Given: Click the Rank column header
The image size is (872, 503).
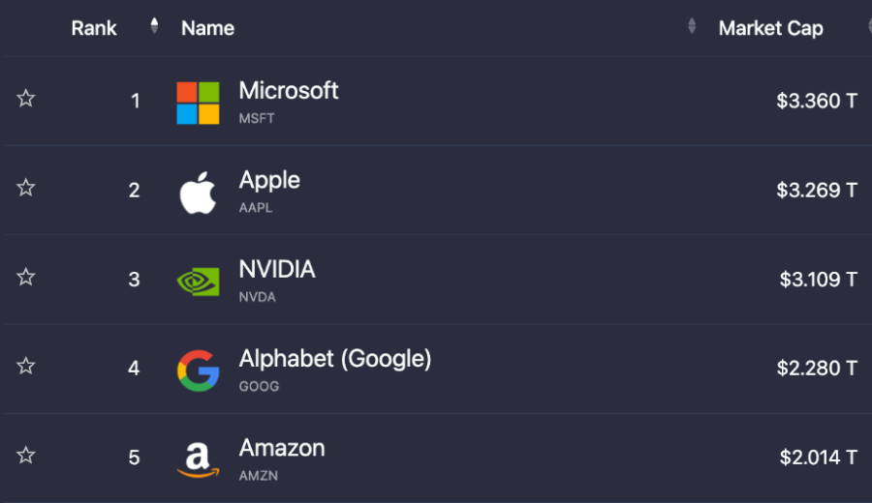Looking at the screenshot, I should click(x=94, y=28).
